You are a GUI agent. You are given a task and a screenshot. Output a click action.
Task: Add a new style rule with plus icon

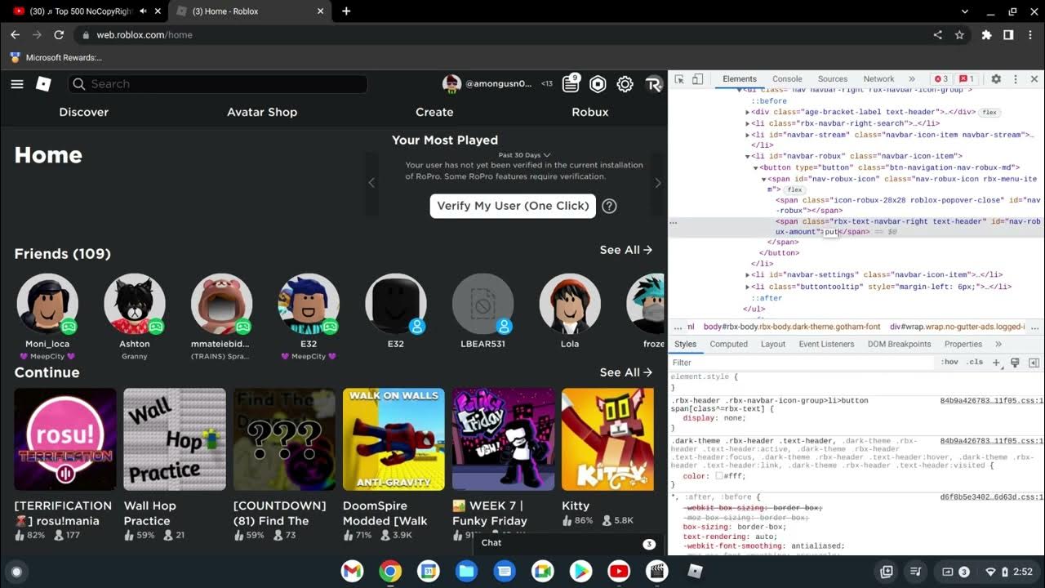click(996, 362)
